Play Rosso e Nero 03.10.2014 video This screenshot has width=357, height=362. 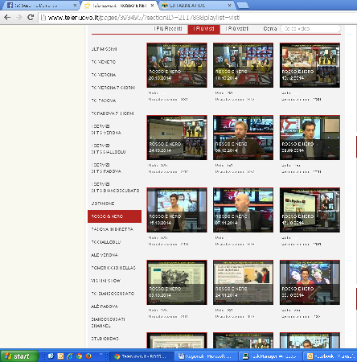pos(177,282)
